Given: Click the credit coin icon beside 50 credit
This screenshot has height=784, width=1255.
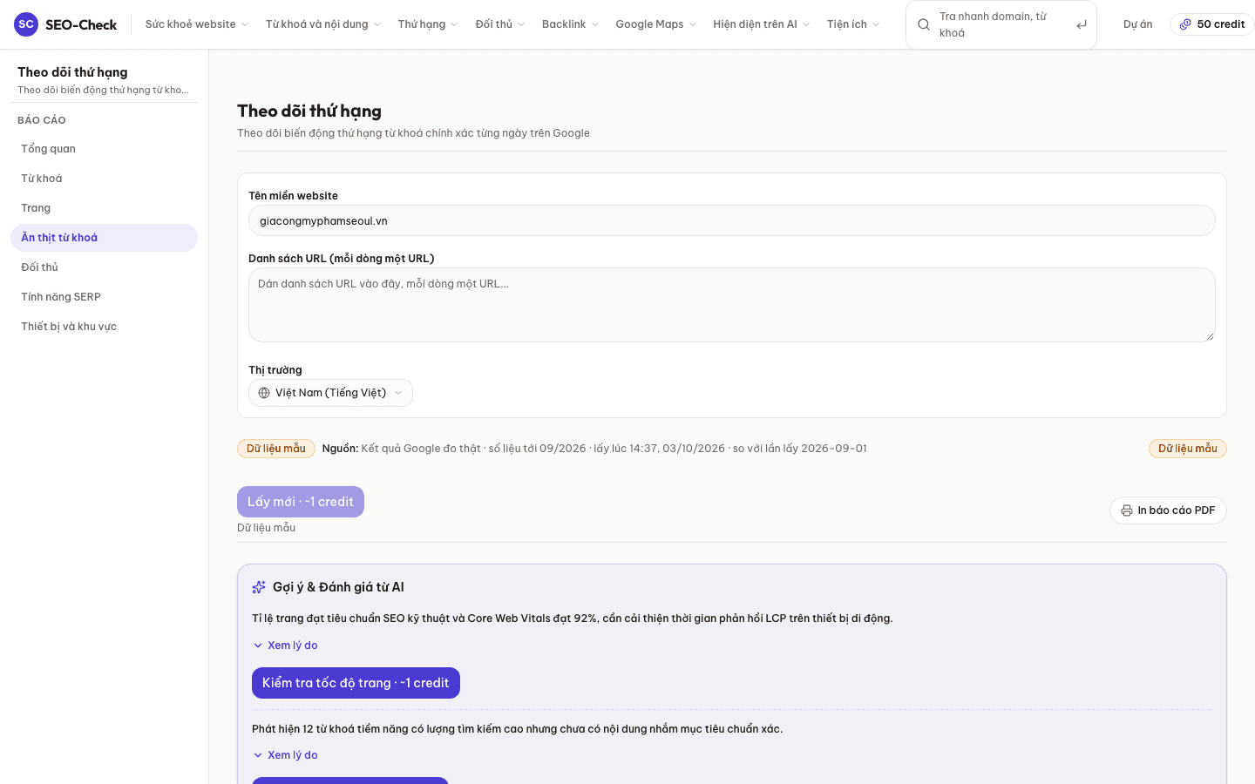Looking at the screenshot, I should point(1185,24).
